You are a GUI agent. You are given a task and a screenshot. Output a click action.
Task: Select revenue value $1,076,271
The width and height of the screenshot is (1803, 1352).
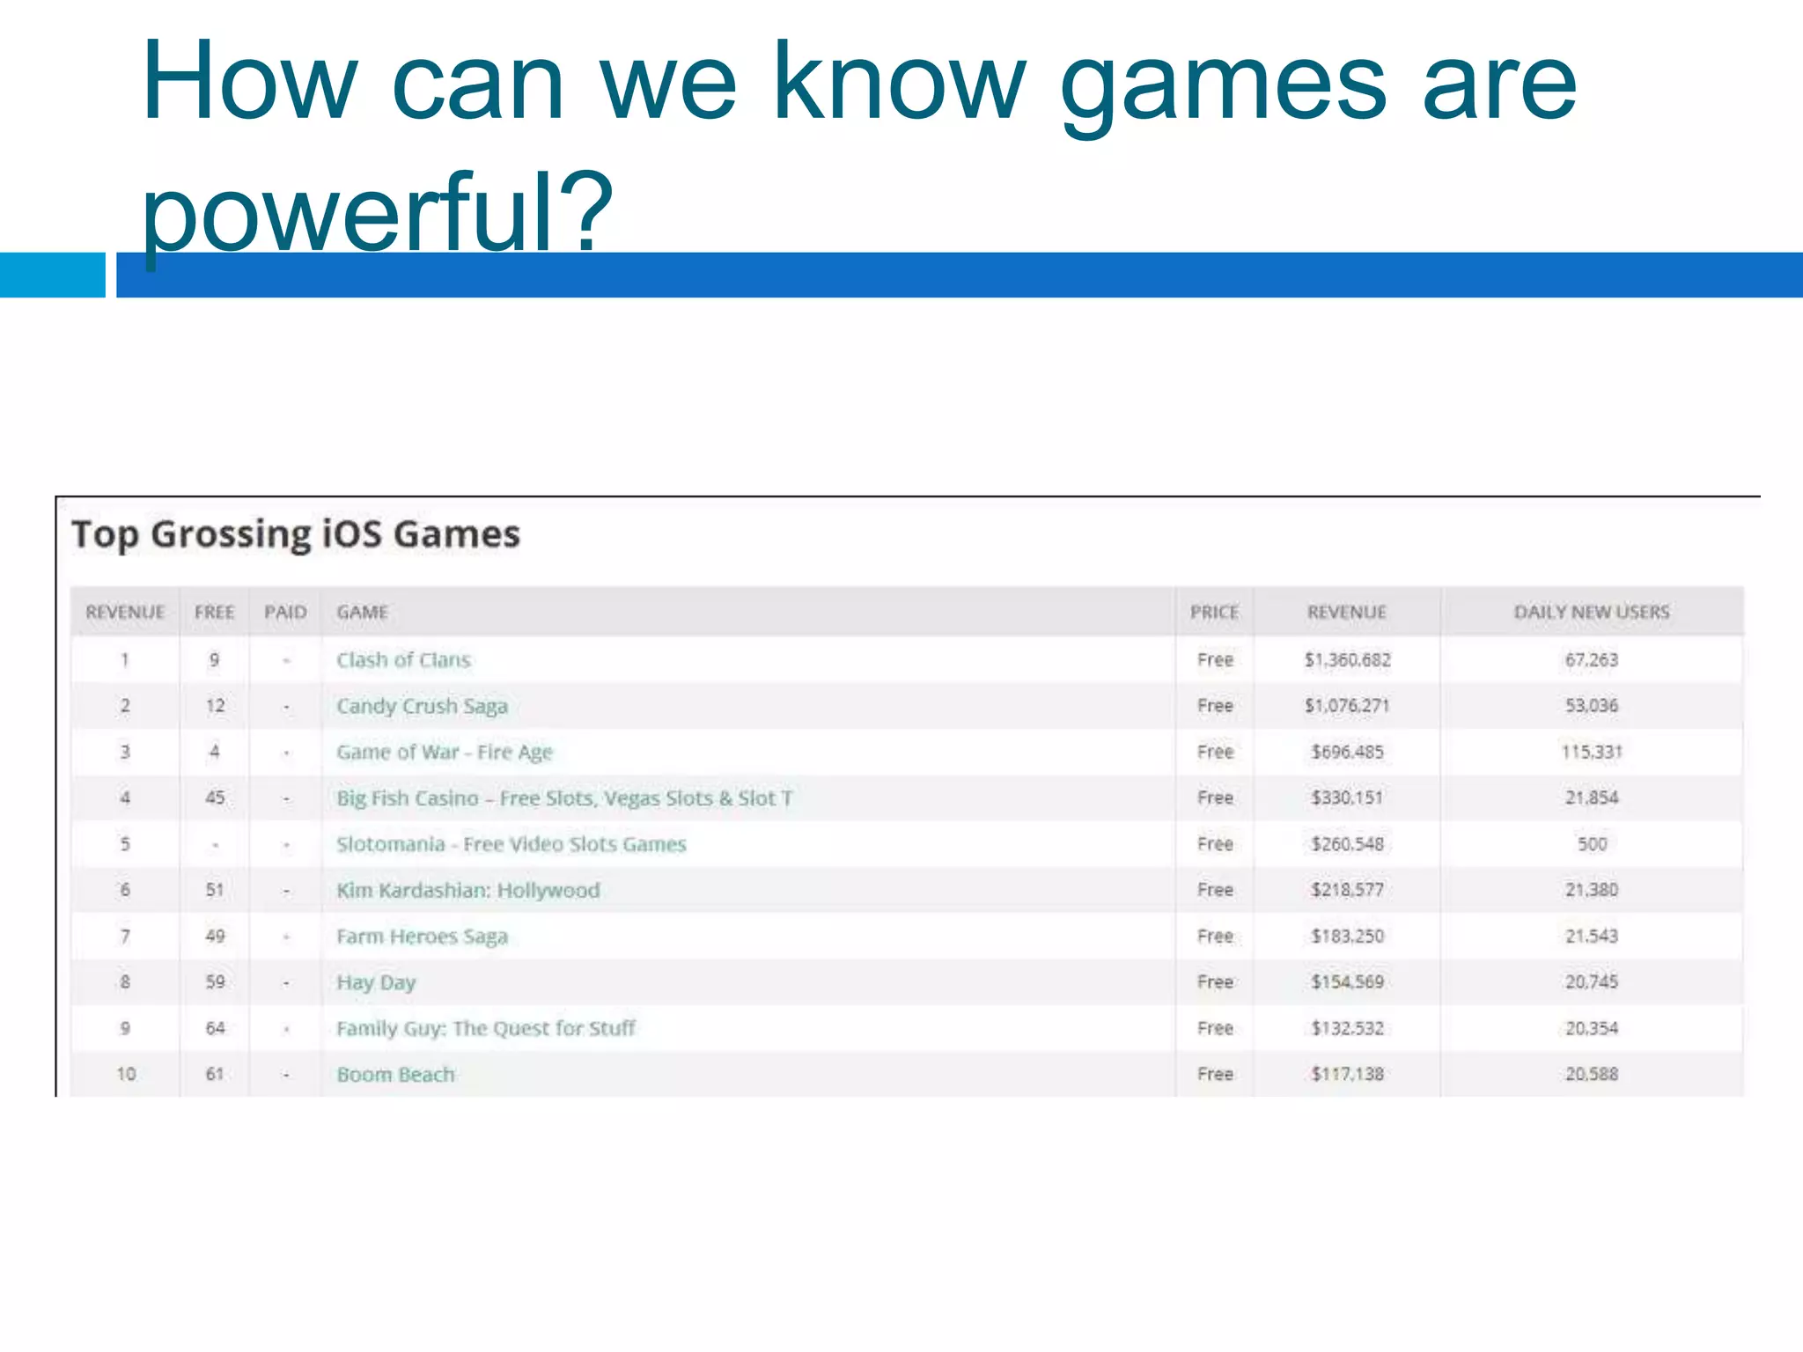coord(1348,706)
